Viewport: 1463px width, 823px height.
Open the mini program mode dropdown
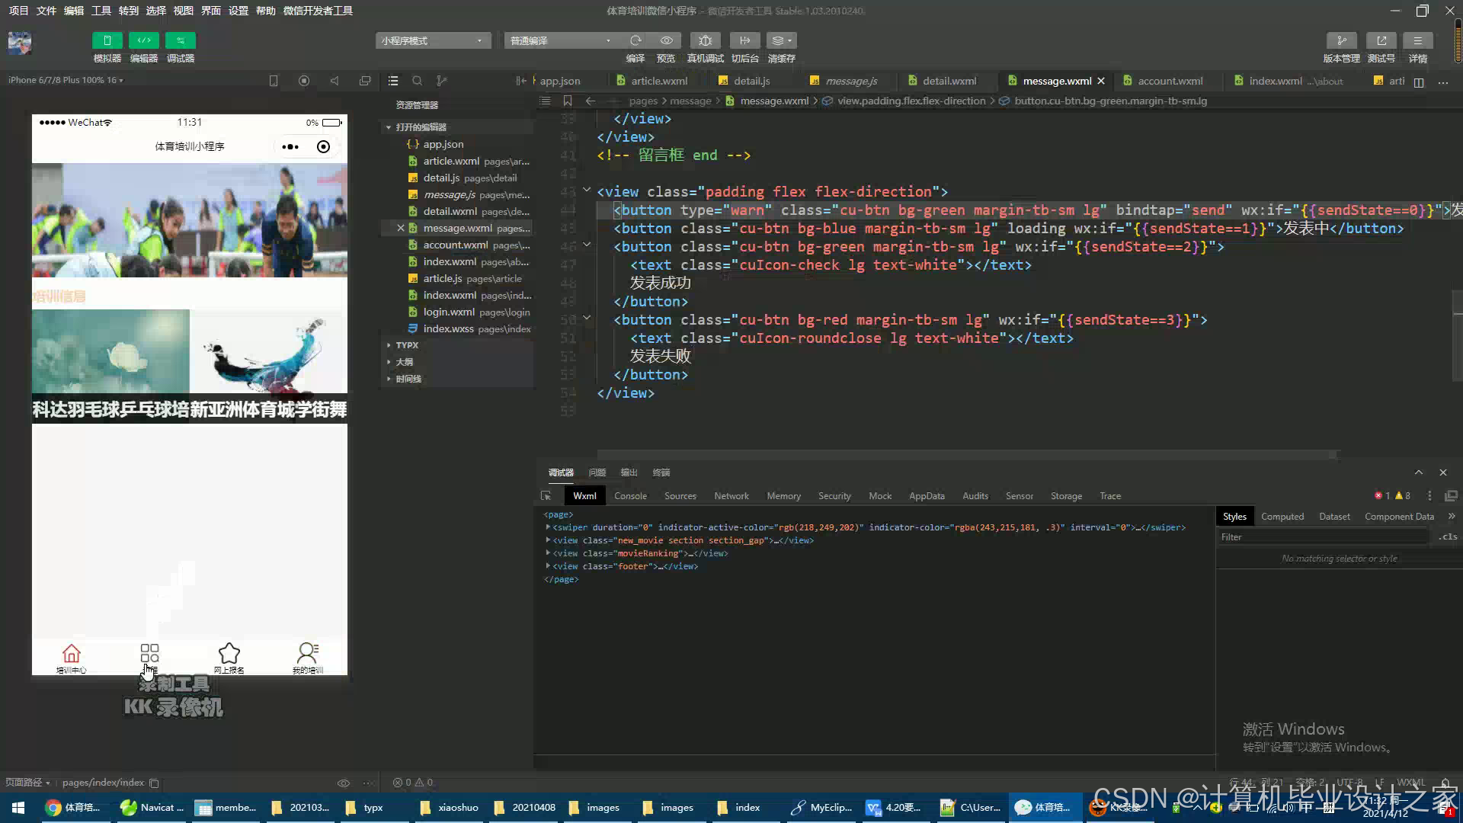pyautogui.click(x=432, y=40)
